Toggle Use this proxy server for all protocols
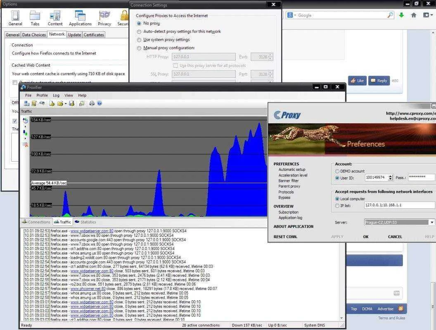 coord(175,66)
